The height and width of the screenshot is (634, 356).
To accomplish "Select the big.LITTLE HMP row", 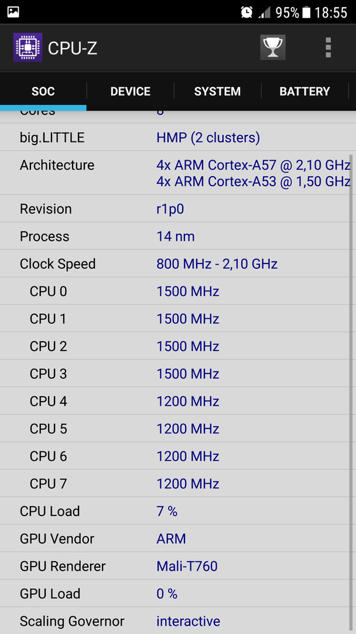I will point(178,137).
